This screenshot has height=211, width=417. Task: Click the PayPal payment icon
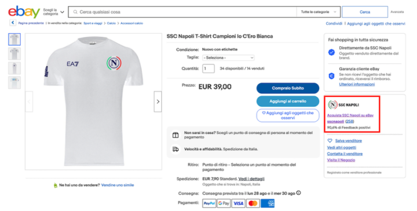pyautogui.click(x=209, y=203)
